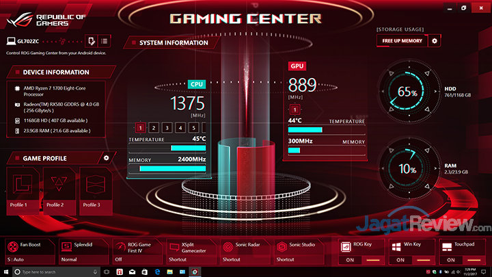Change Splendid Normal mode

[69, 260]
